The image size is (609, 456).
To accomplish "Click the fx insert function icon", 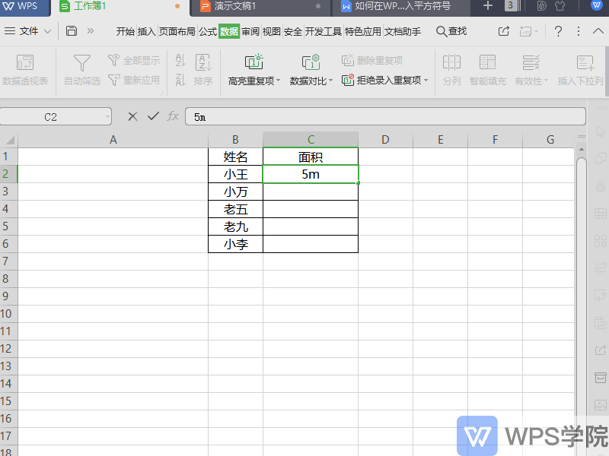I will 172,116.
